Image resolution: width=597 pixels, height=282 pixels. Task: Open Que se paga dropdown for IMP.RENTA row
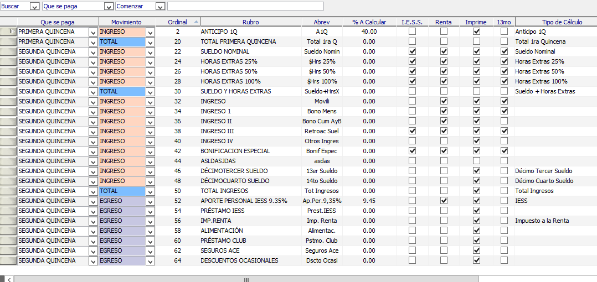93,221
